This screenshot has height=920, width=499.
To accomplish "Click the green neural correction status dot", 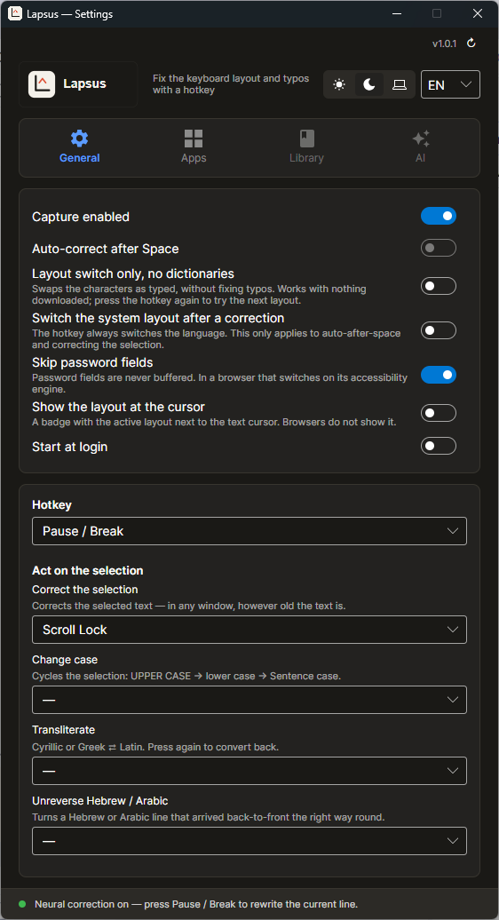I will (x=22, y=904).
